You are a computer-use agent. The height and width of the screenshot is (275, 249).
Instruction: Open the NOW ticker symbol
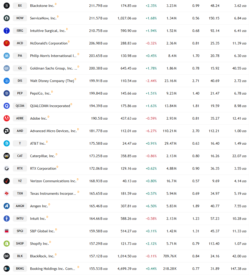pyautogui.click(x=20, y=18)
